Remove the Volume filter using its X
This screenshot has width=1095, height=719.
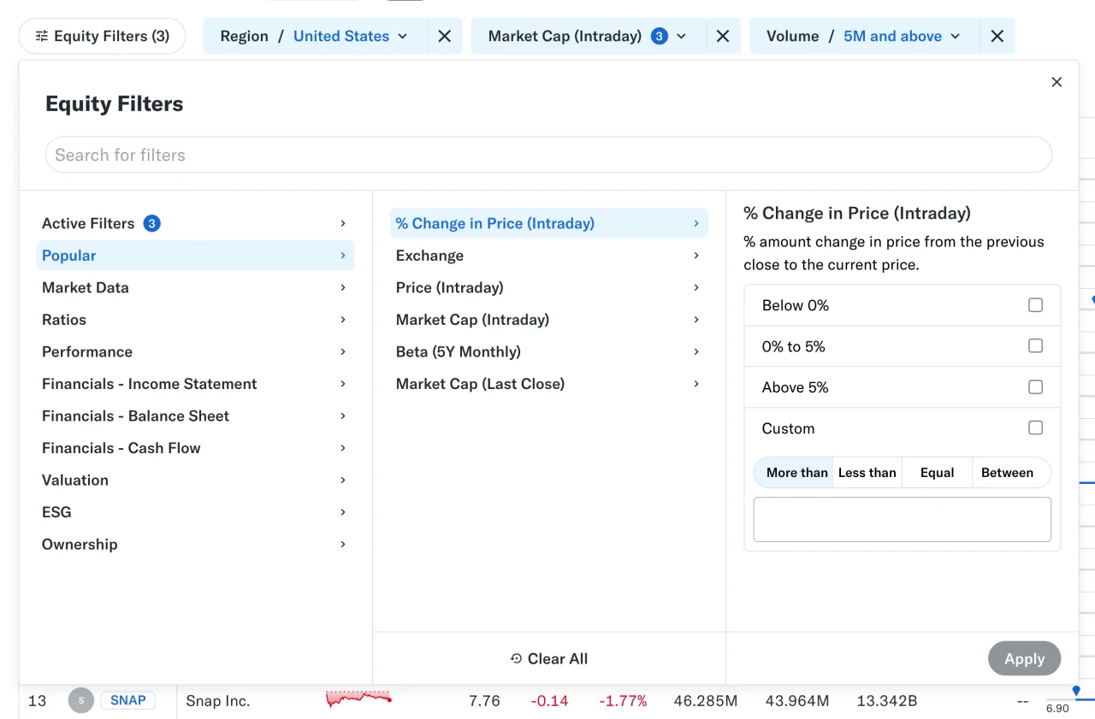coord(997,36)
